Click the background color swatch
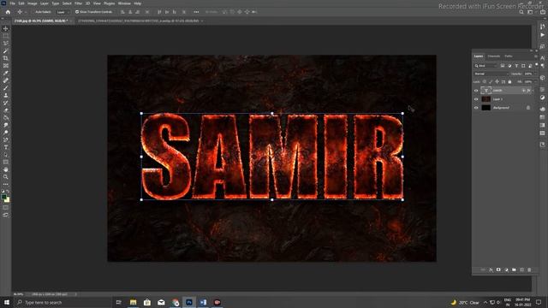 click(8, 200)
